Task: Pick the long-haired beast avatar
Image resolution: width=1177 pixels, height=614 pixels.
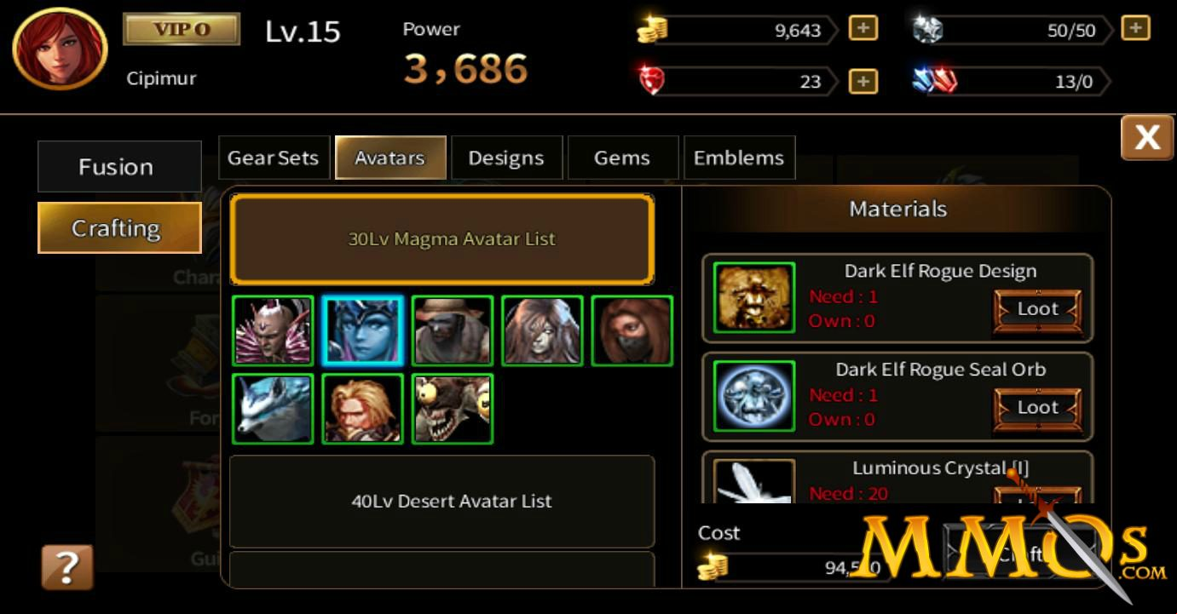Action: click(x=542, y=330)
